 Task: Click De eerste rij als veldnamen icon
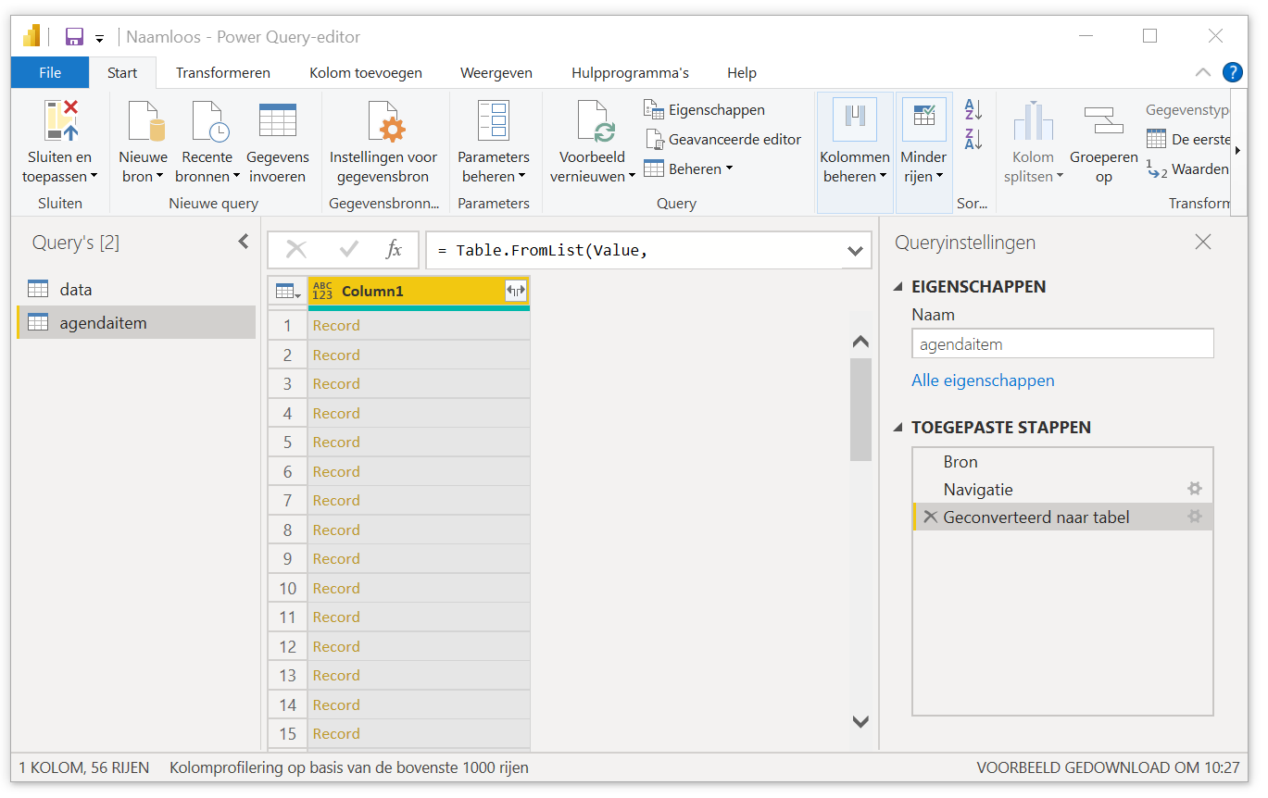(1156, 140)
